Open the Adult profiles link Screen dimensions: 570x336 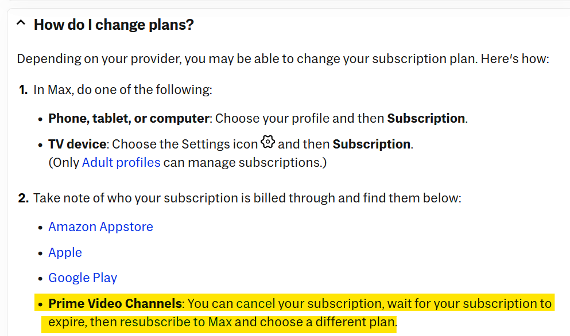(x=121, y=162)
